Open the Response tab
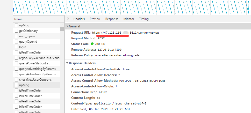The image size is (251, 113). (x=112, y=19)
